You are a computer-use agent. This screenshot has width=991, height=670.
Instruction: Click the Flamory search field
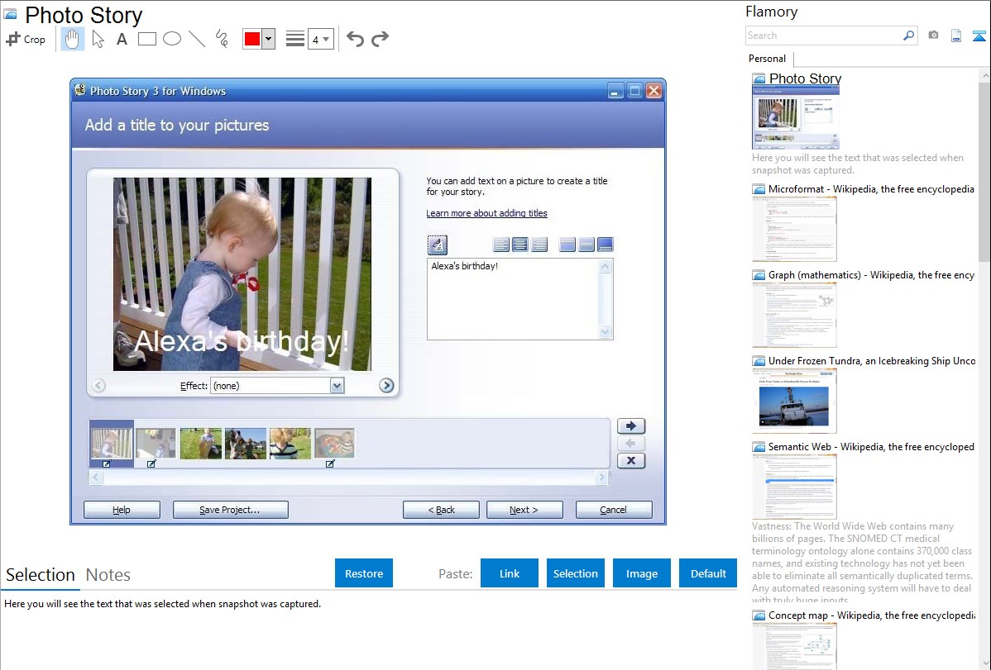[x=824, y=36]
